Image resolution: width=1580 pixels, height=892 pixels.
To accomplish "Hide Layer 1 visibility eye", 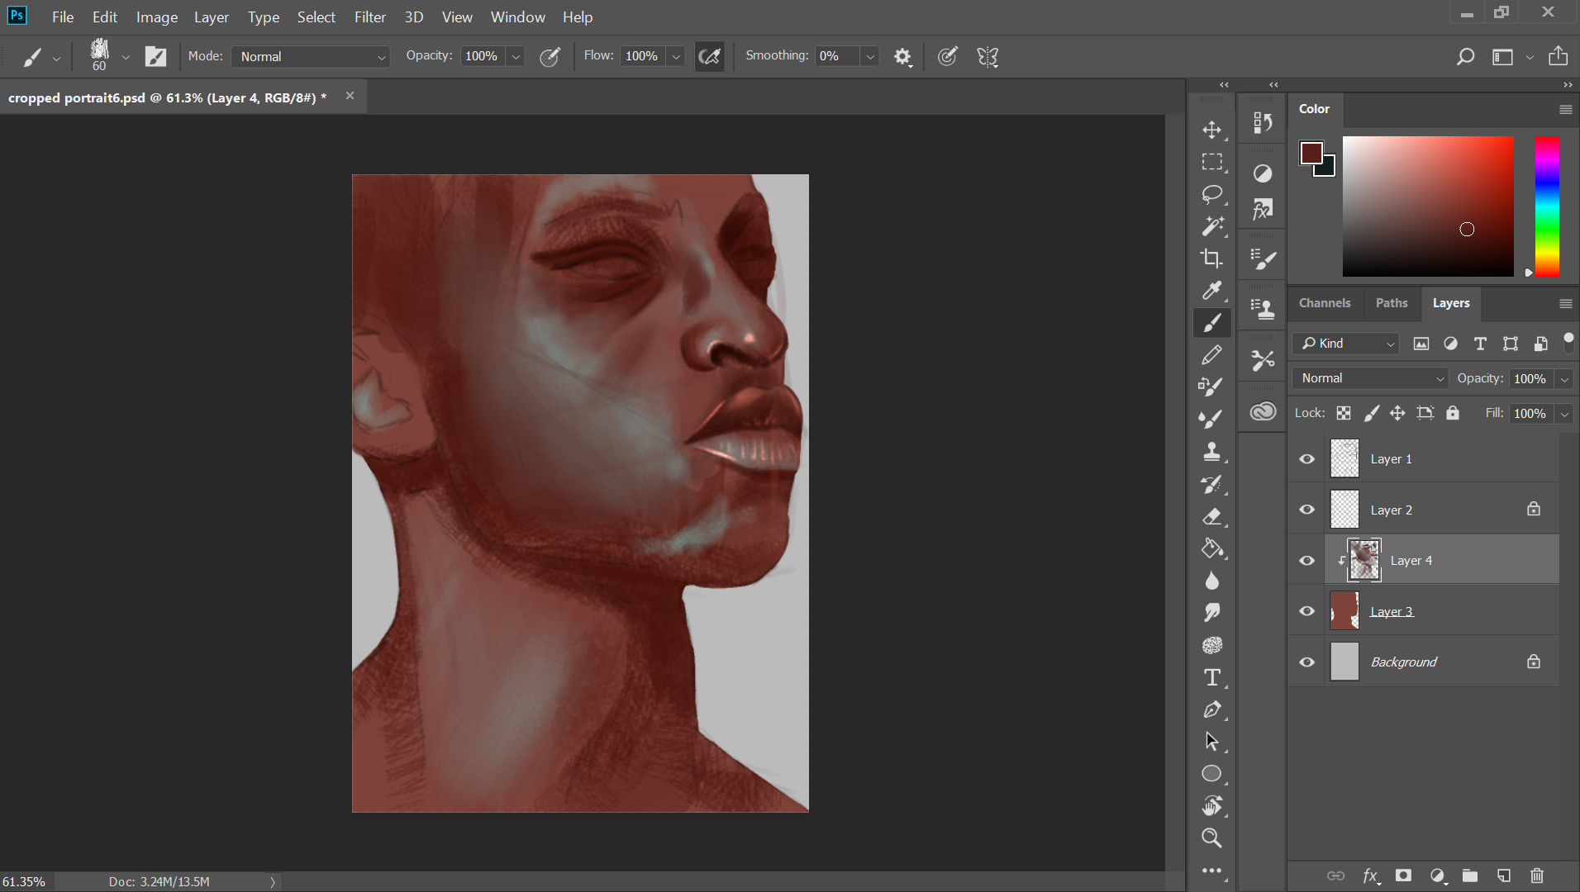I will pos(1306,458).
